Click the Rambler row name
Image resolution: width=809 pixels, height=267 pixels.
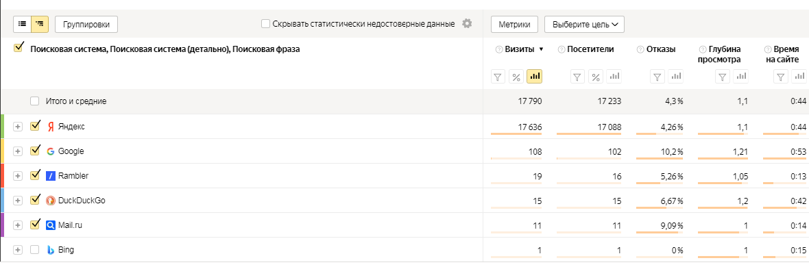pos(73,176)
